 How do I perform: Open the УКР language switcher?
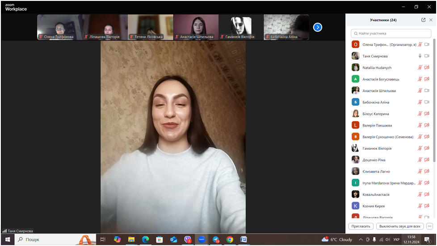click(396, 240)
